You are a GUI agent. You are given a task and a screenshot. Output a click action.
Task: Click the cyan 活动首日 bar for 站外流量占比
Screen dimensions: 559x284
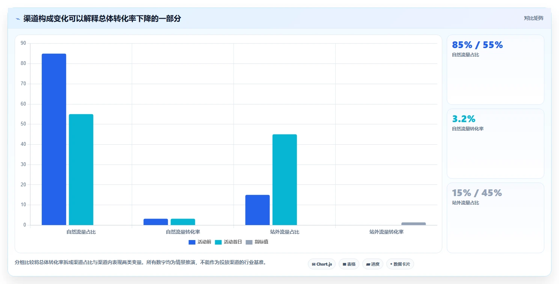coord(285,180)
